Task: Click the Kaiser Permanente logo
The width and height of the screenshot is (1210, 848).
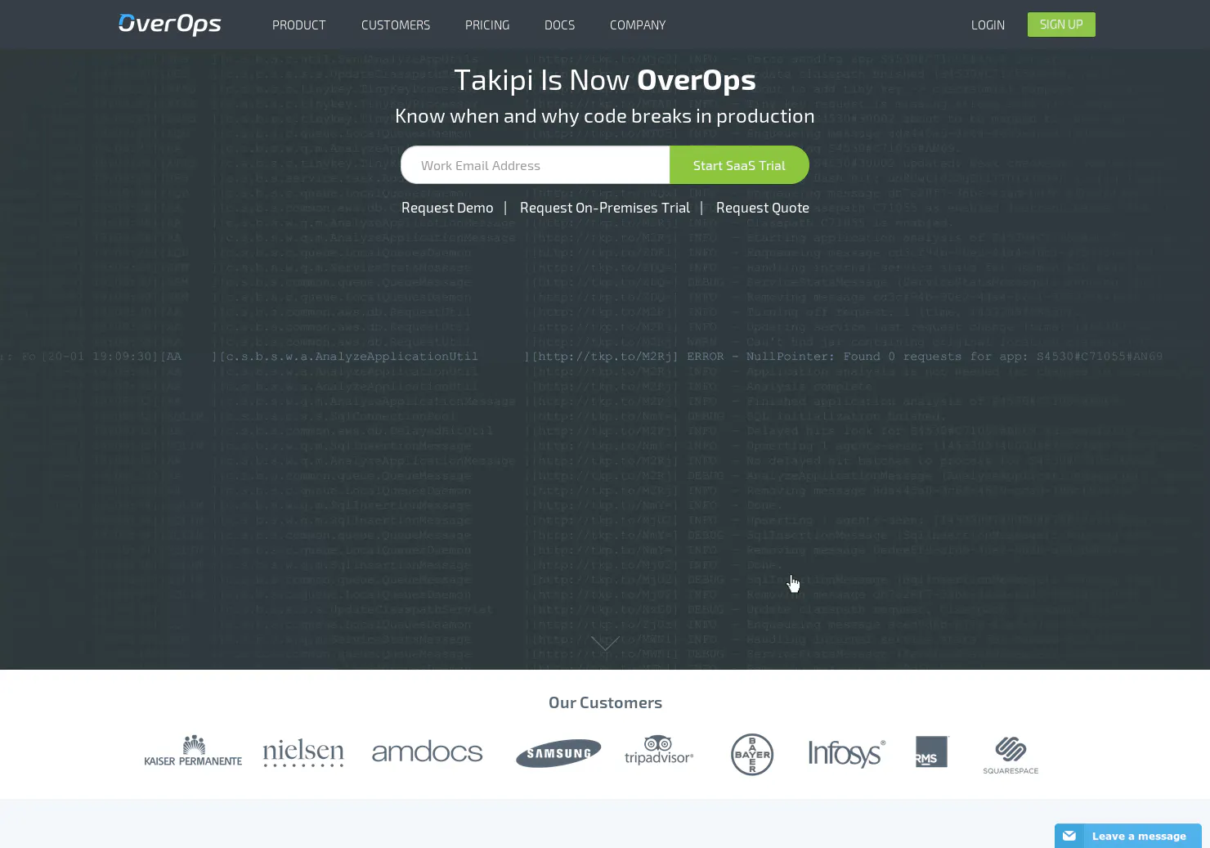Action: click(193, 751)
